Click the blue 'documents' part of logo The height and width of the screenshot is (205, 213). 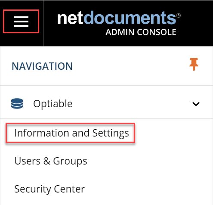pos(130,18)
